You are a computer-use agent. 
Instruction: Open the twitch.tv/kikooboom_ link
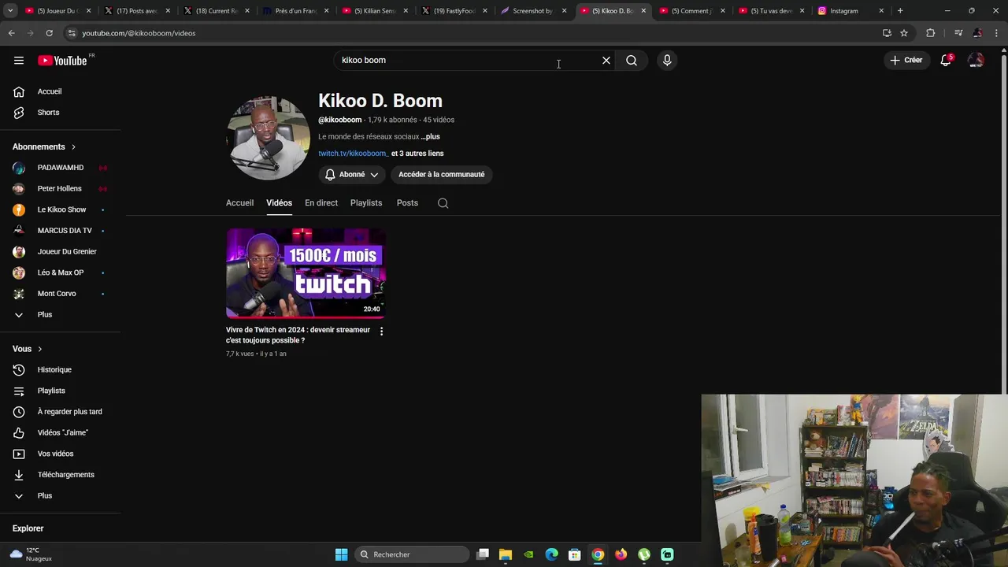(x=353, y=154)
